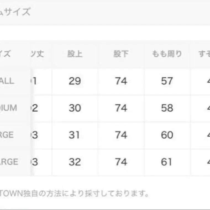This screenshot has height=210, width=210.
Task: Select the MEDIUM size row label
Action: point(8,108)
